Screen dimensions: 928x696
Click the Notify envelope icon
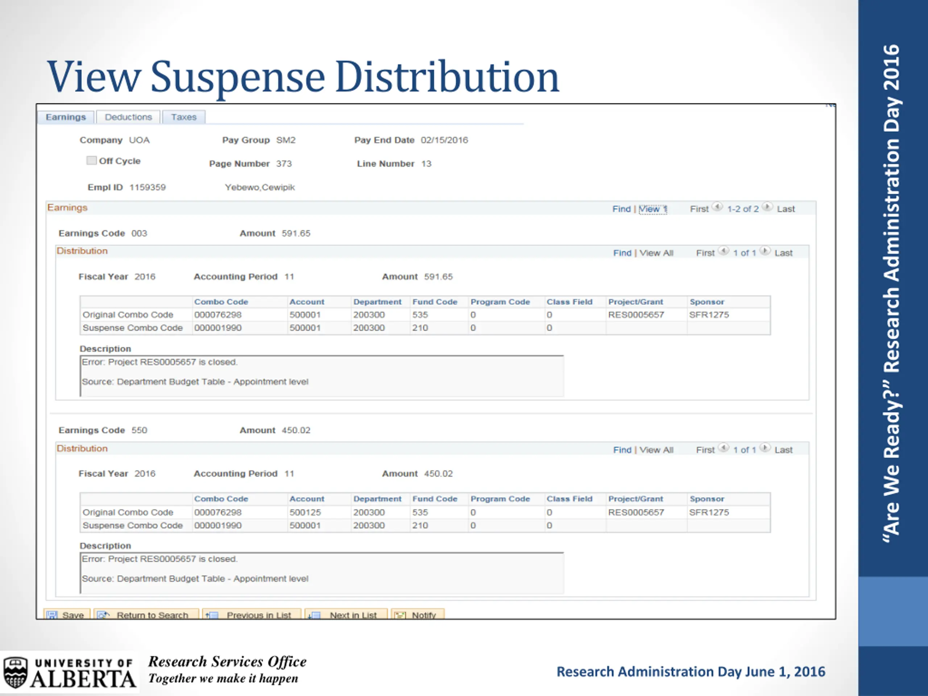[400, 615]
